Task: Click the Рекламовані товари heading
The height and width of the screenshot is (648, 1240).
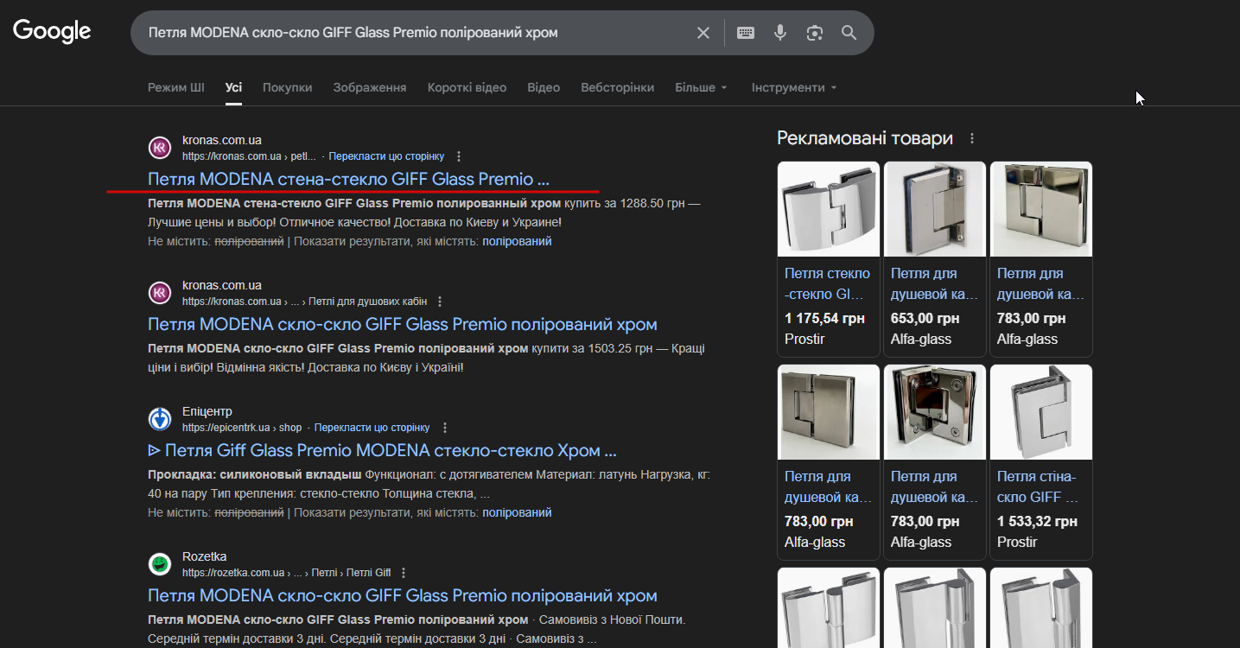Action: coord(865,138)
